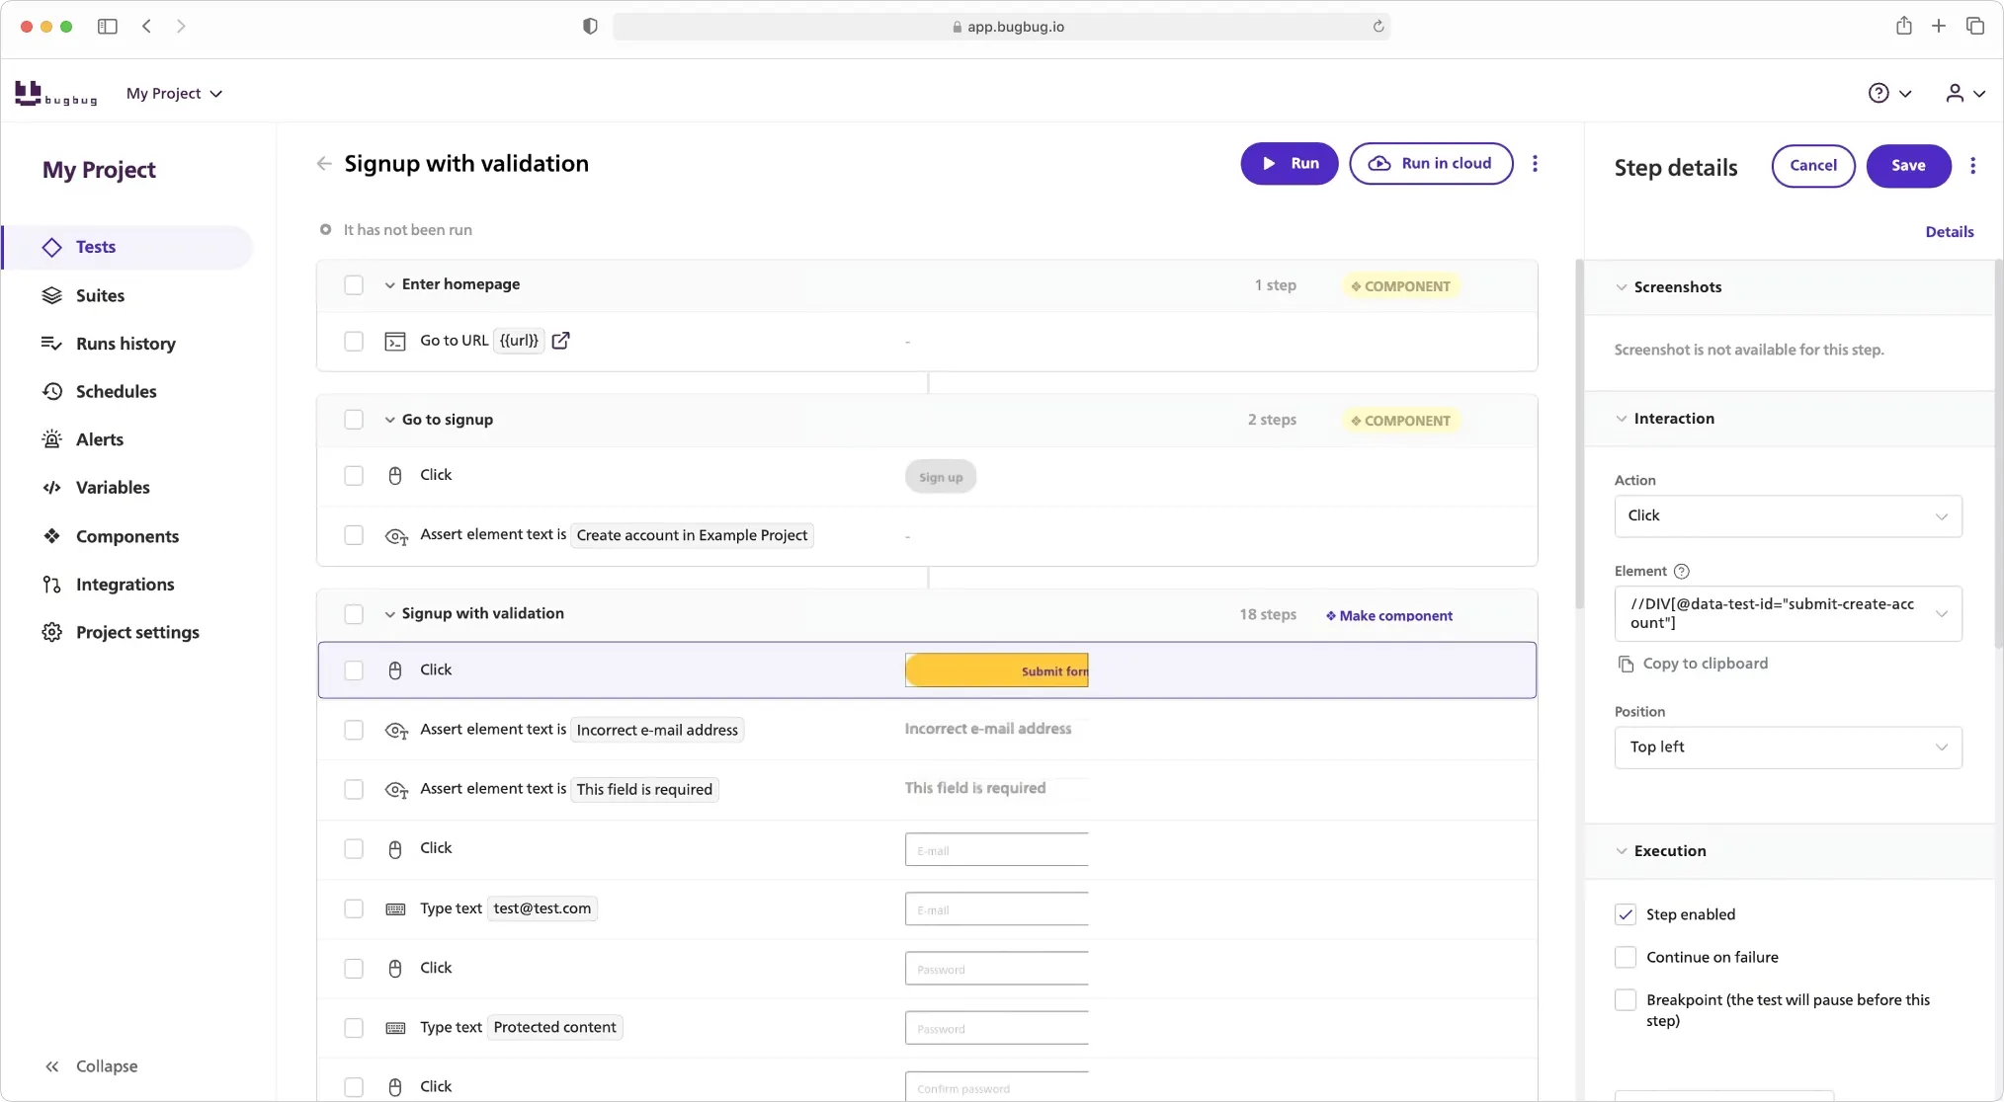2004x1102 pixels.
Task: Select the Variables sidebar icon
Action: pos(52,487)
